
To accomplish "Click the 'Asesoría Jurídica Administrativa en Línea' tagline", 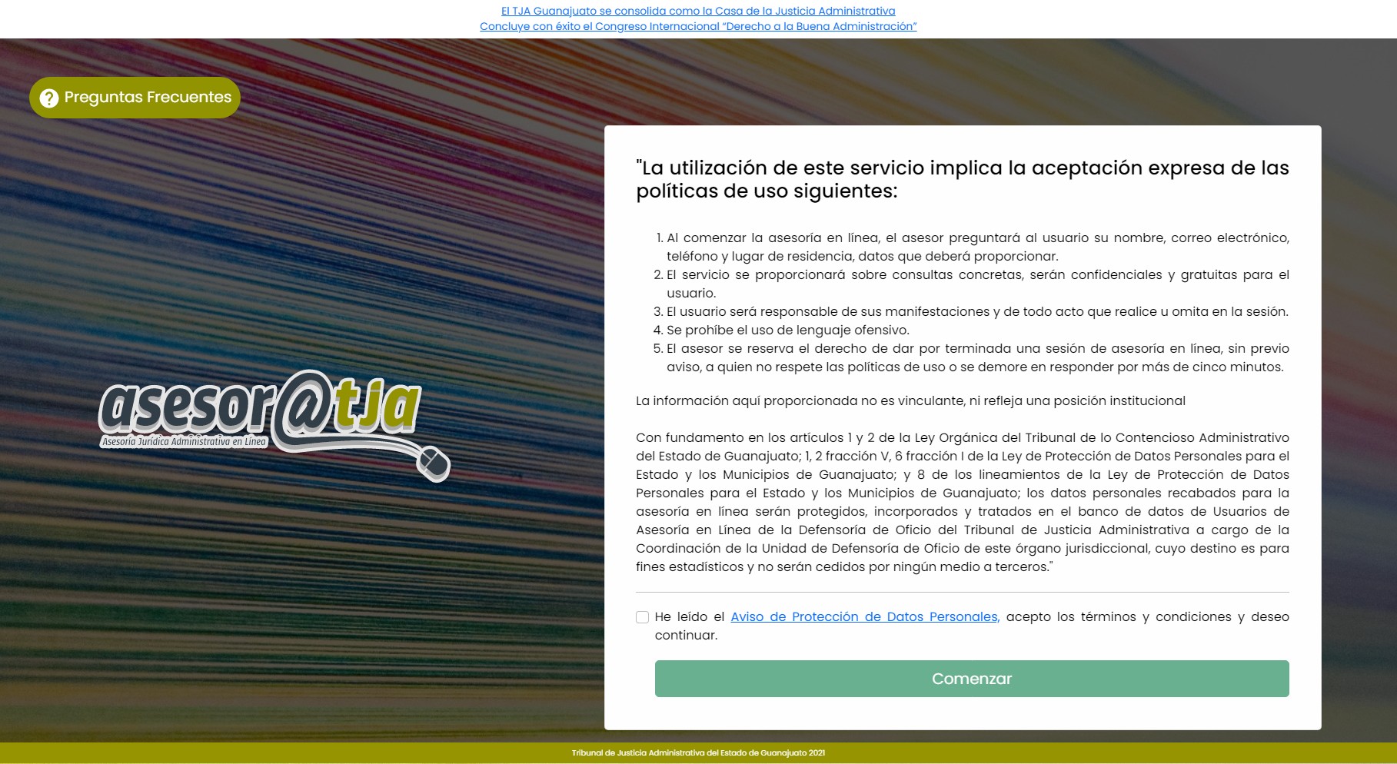I will tap(184, 442).
